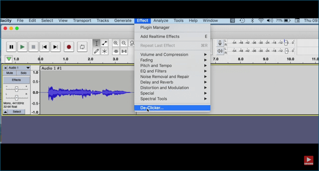Image resolution: width=319 pixels, height=171 pixels.
Task: Open the Edit menu
Action: click(32, 21)
